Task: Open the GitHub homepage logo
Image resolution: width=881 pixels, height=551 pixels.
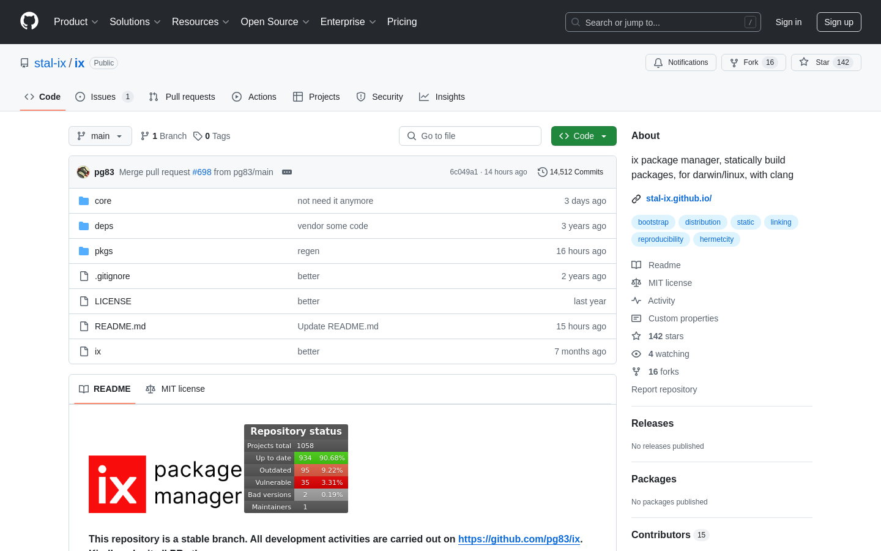Action: point(29,21)
